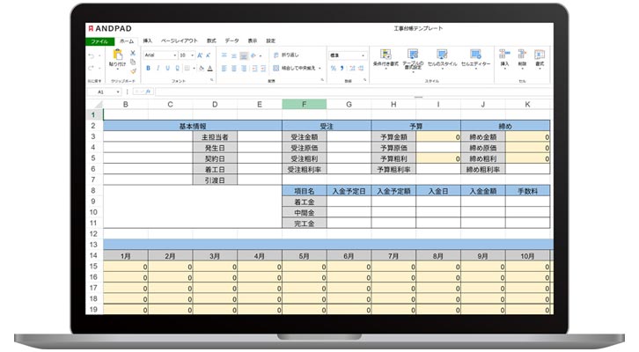This screenshot has width=639, height=352.
Task: Click the delete cells (削除) button
Action: point(522,57)
